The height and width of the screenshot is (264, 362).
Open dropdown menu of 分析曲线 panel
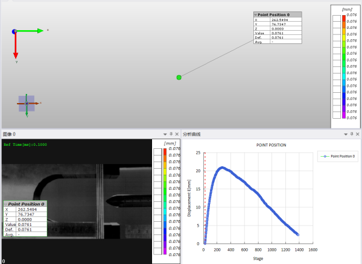pyautogui.click(x=346, y=134)
